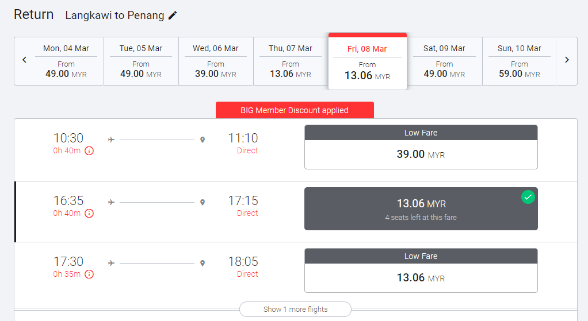Image resolution: width=588 pixels, height=321 pixels.
Task: Select the Thu, 07 Mar date tab
Action: 291,61
